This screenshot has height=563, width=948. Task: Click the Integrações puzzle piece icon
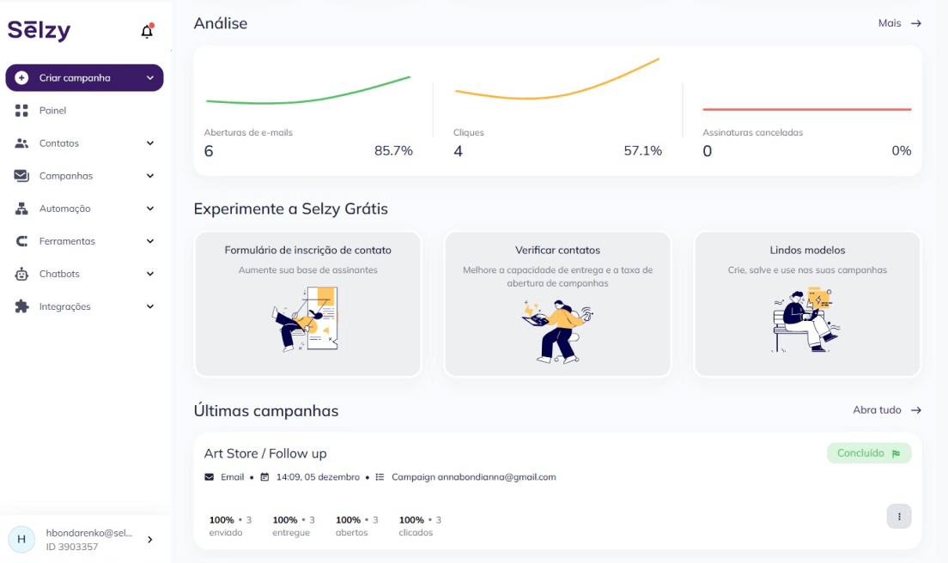(21, 306)
